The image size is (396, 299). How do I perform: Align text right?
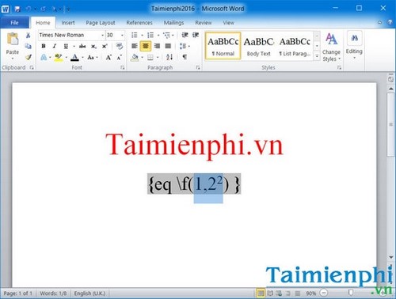[x=157, y=46]
